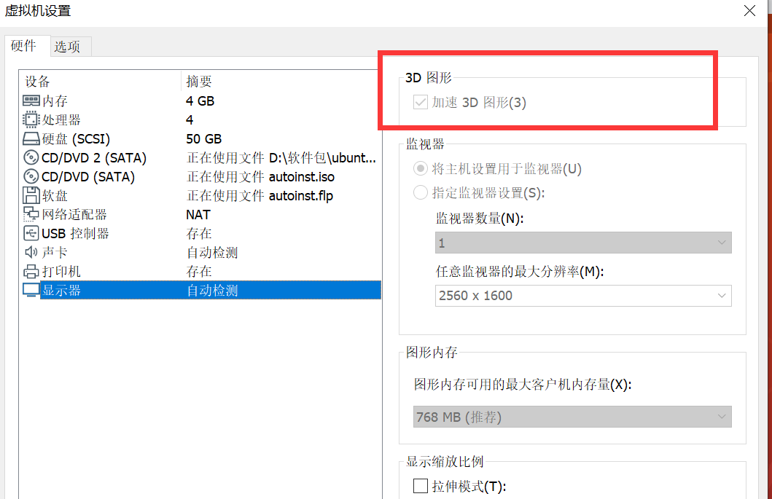The width and height of the screenshot is (772, 499).
Task: Click the CD/DVD 2 (SATA) disc icon
Action: [x=31, y=157]
